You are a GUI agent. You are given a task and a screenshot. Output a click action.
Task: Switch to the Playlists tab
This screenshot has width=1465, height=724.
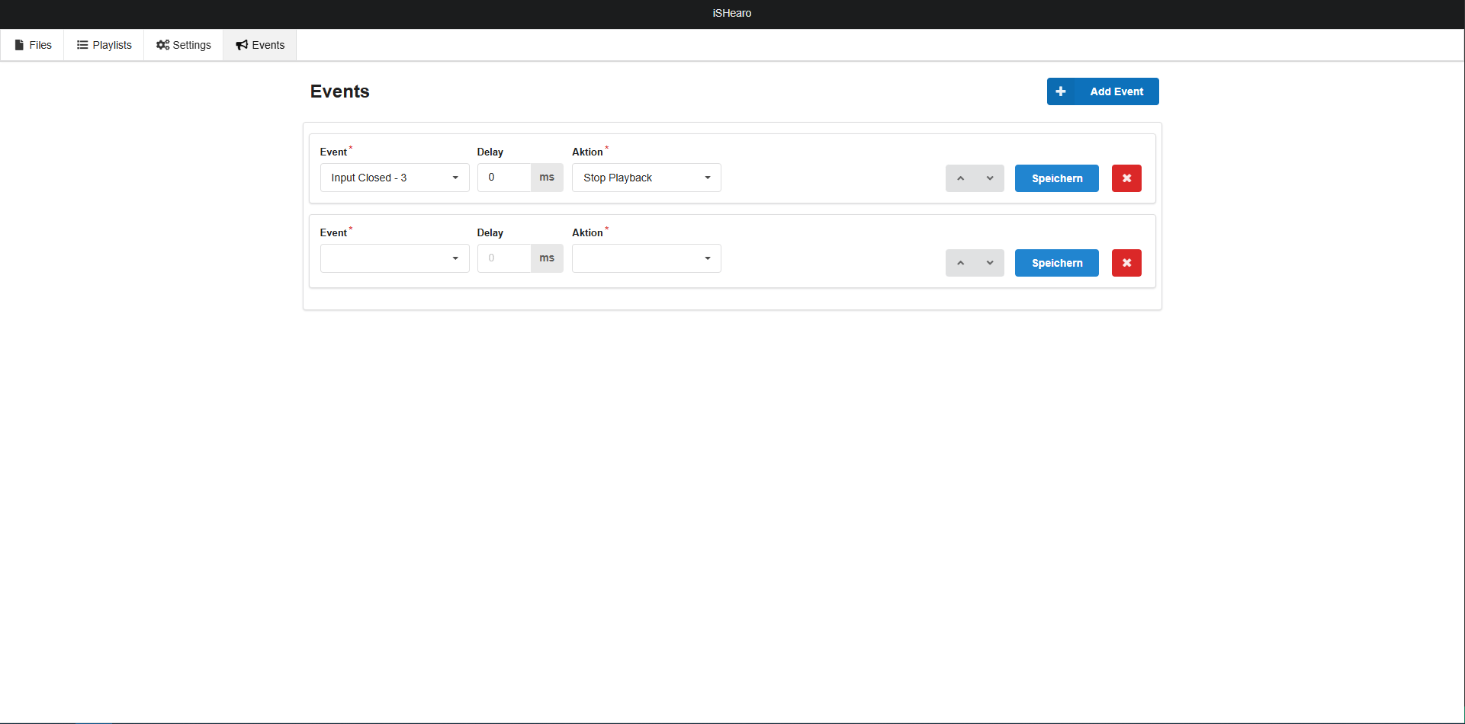pos(104,45)
